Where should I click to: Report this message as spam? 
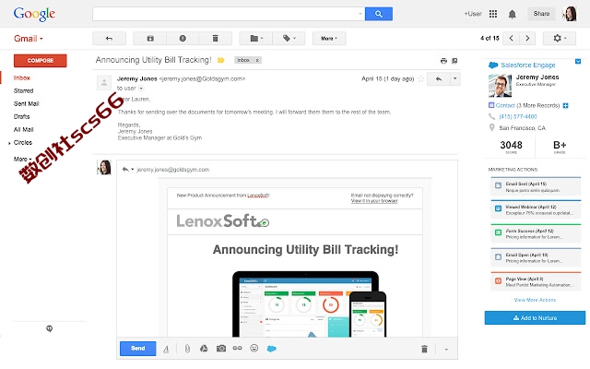[183, 39]
